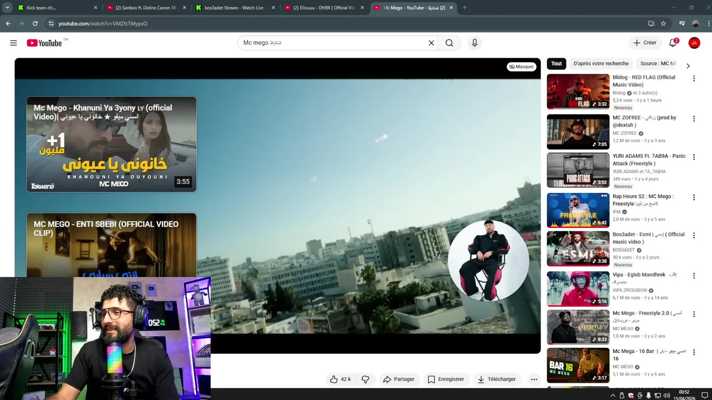Open the account avatar menu

(x=694, y=43)
